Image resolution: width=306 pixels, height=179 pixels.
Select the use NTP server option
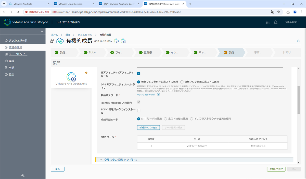tap(139, 119)
